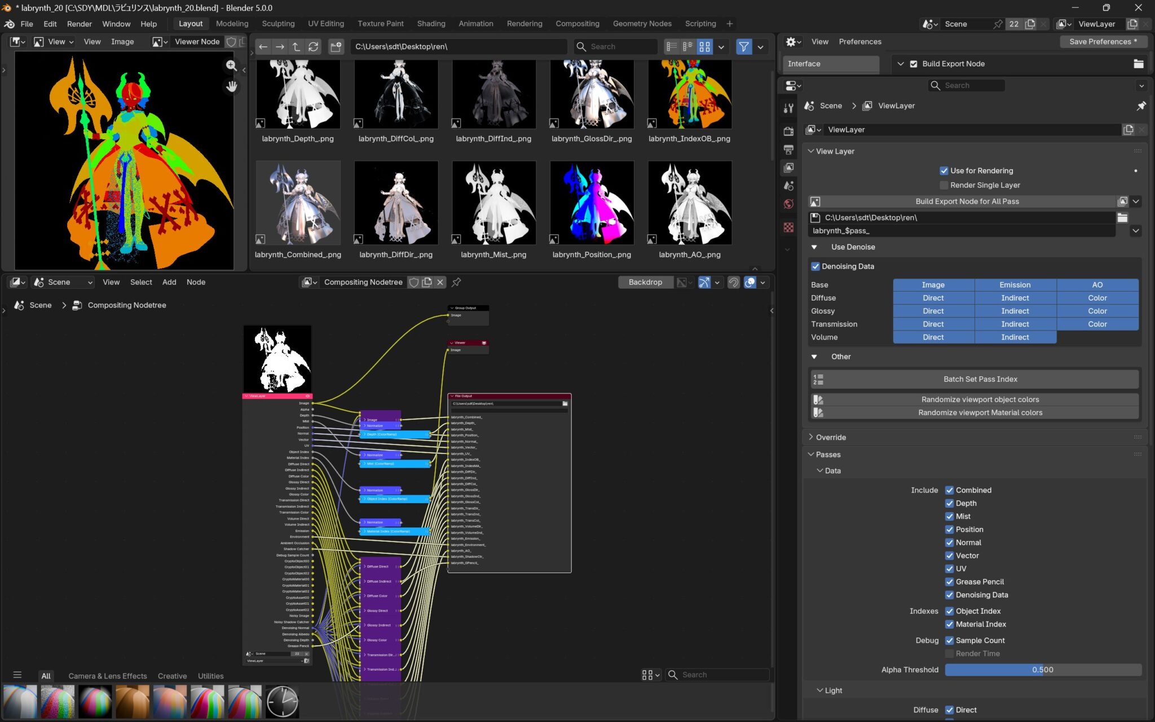Disable the Mist pass checkbox
Image resolution: width=1155 pixels, height=722 pixels.
coord(949,516)
